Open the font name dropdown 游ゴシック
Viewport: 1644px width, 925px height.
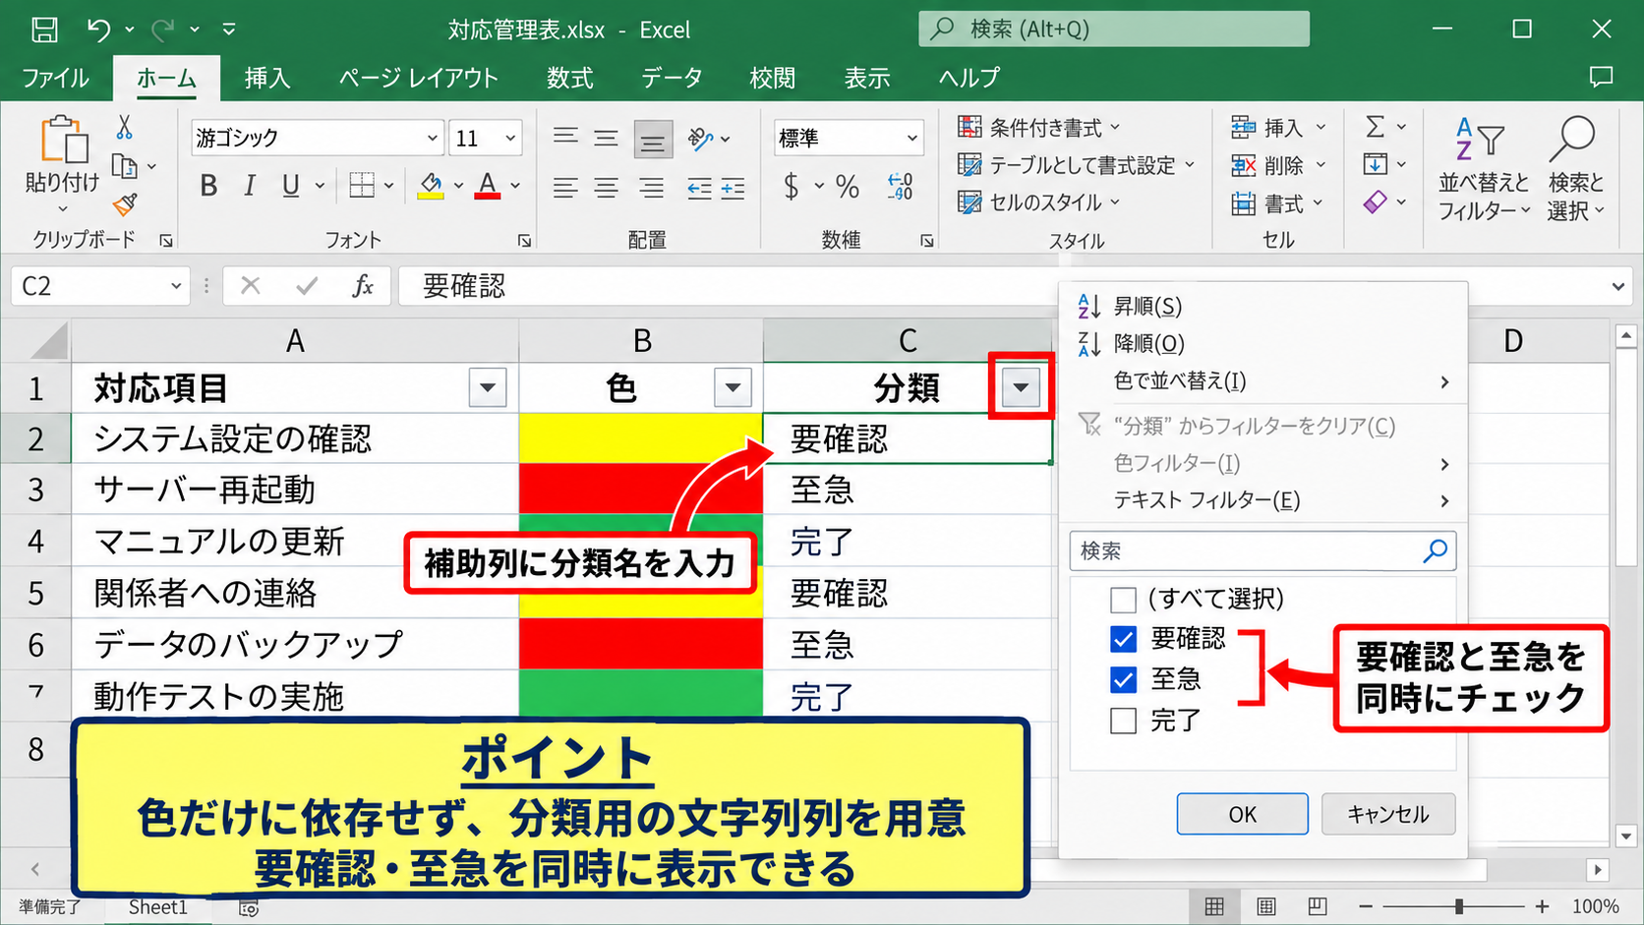432,139
